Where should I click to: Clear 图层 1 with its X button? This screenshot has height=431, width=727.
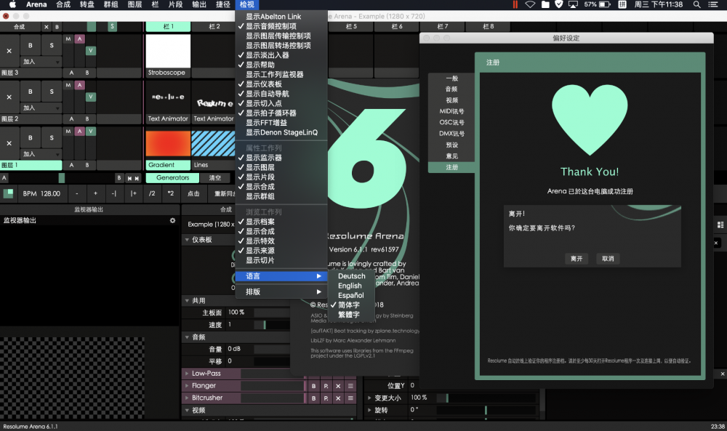(9, 143)
